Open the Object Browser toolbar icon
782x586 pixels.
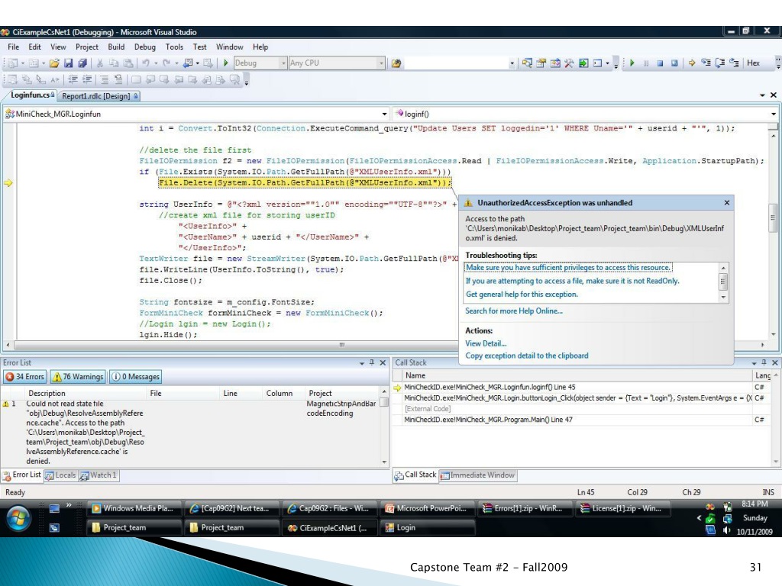pos(555,63)
